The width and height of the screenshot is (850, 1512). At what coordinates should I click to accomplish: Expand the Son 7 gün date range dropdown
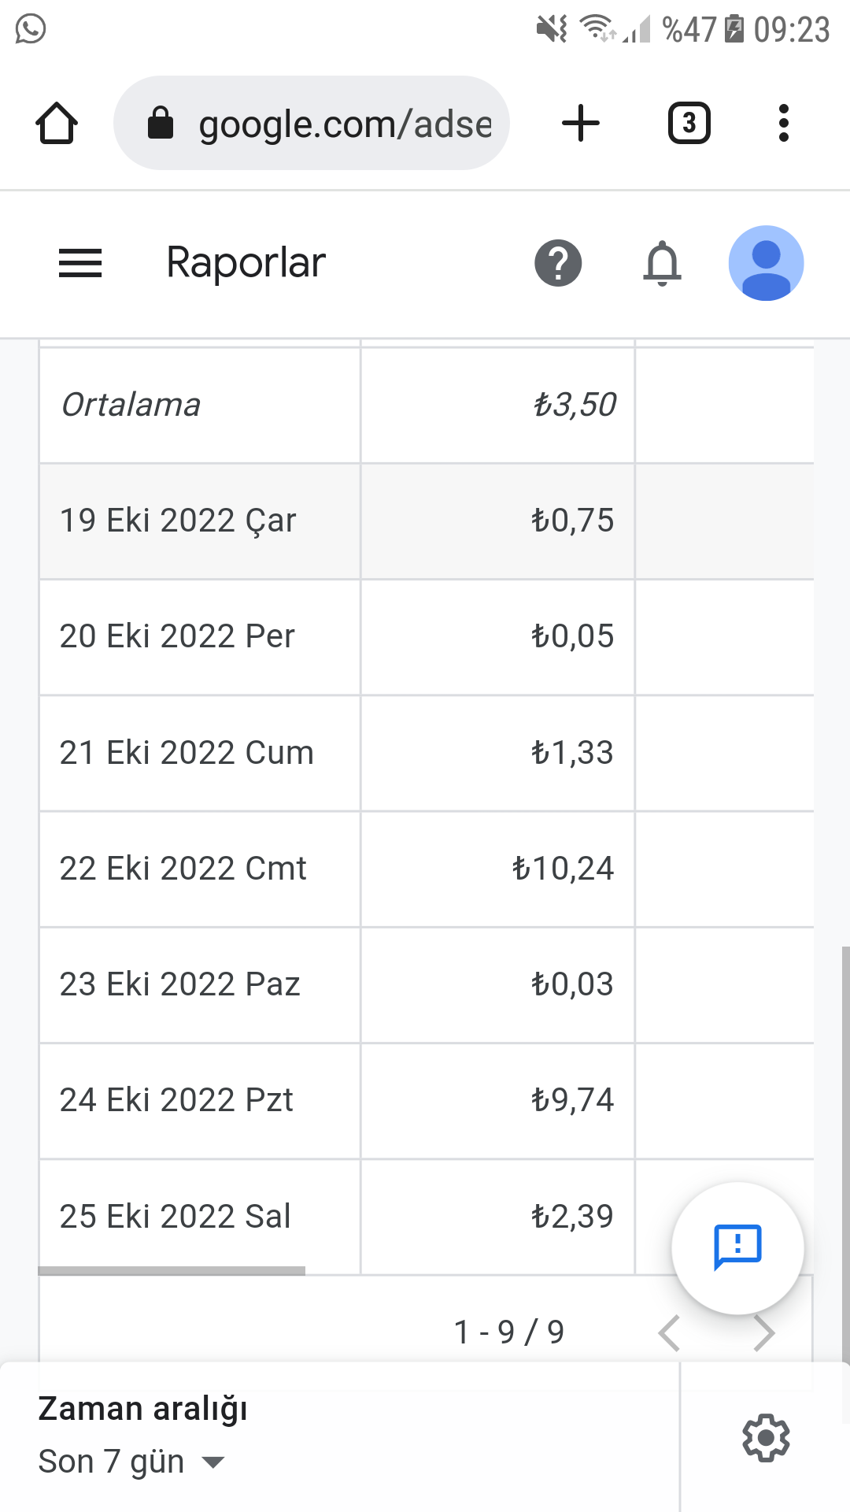pos(131,1462)
